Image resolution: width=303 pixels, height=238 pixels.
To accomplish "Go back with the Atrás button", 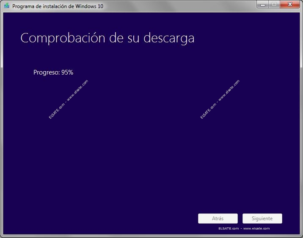I will (x=218, y=219).
